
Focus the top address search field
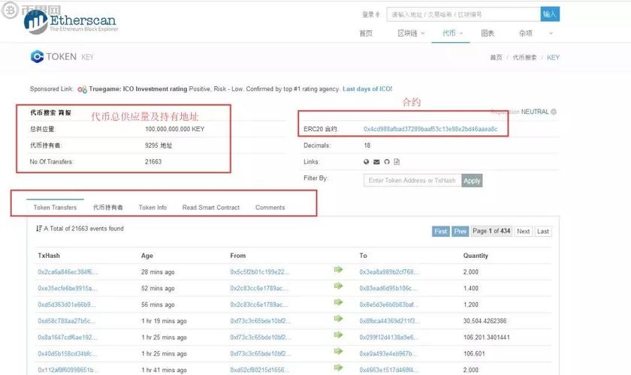click(x=463, y=14)
